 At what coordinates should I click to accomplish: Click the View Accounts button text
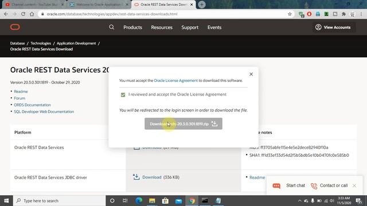337,27
